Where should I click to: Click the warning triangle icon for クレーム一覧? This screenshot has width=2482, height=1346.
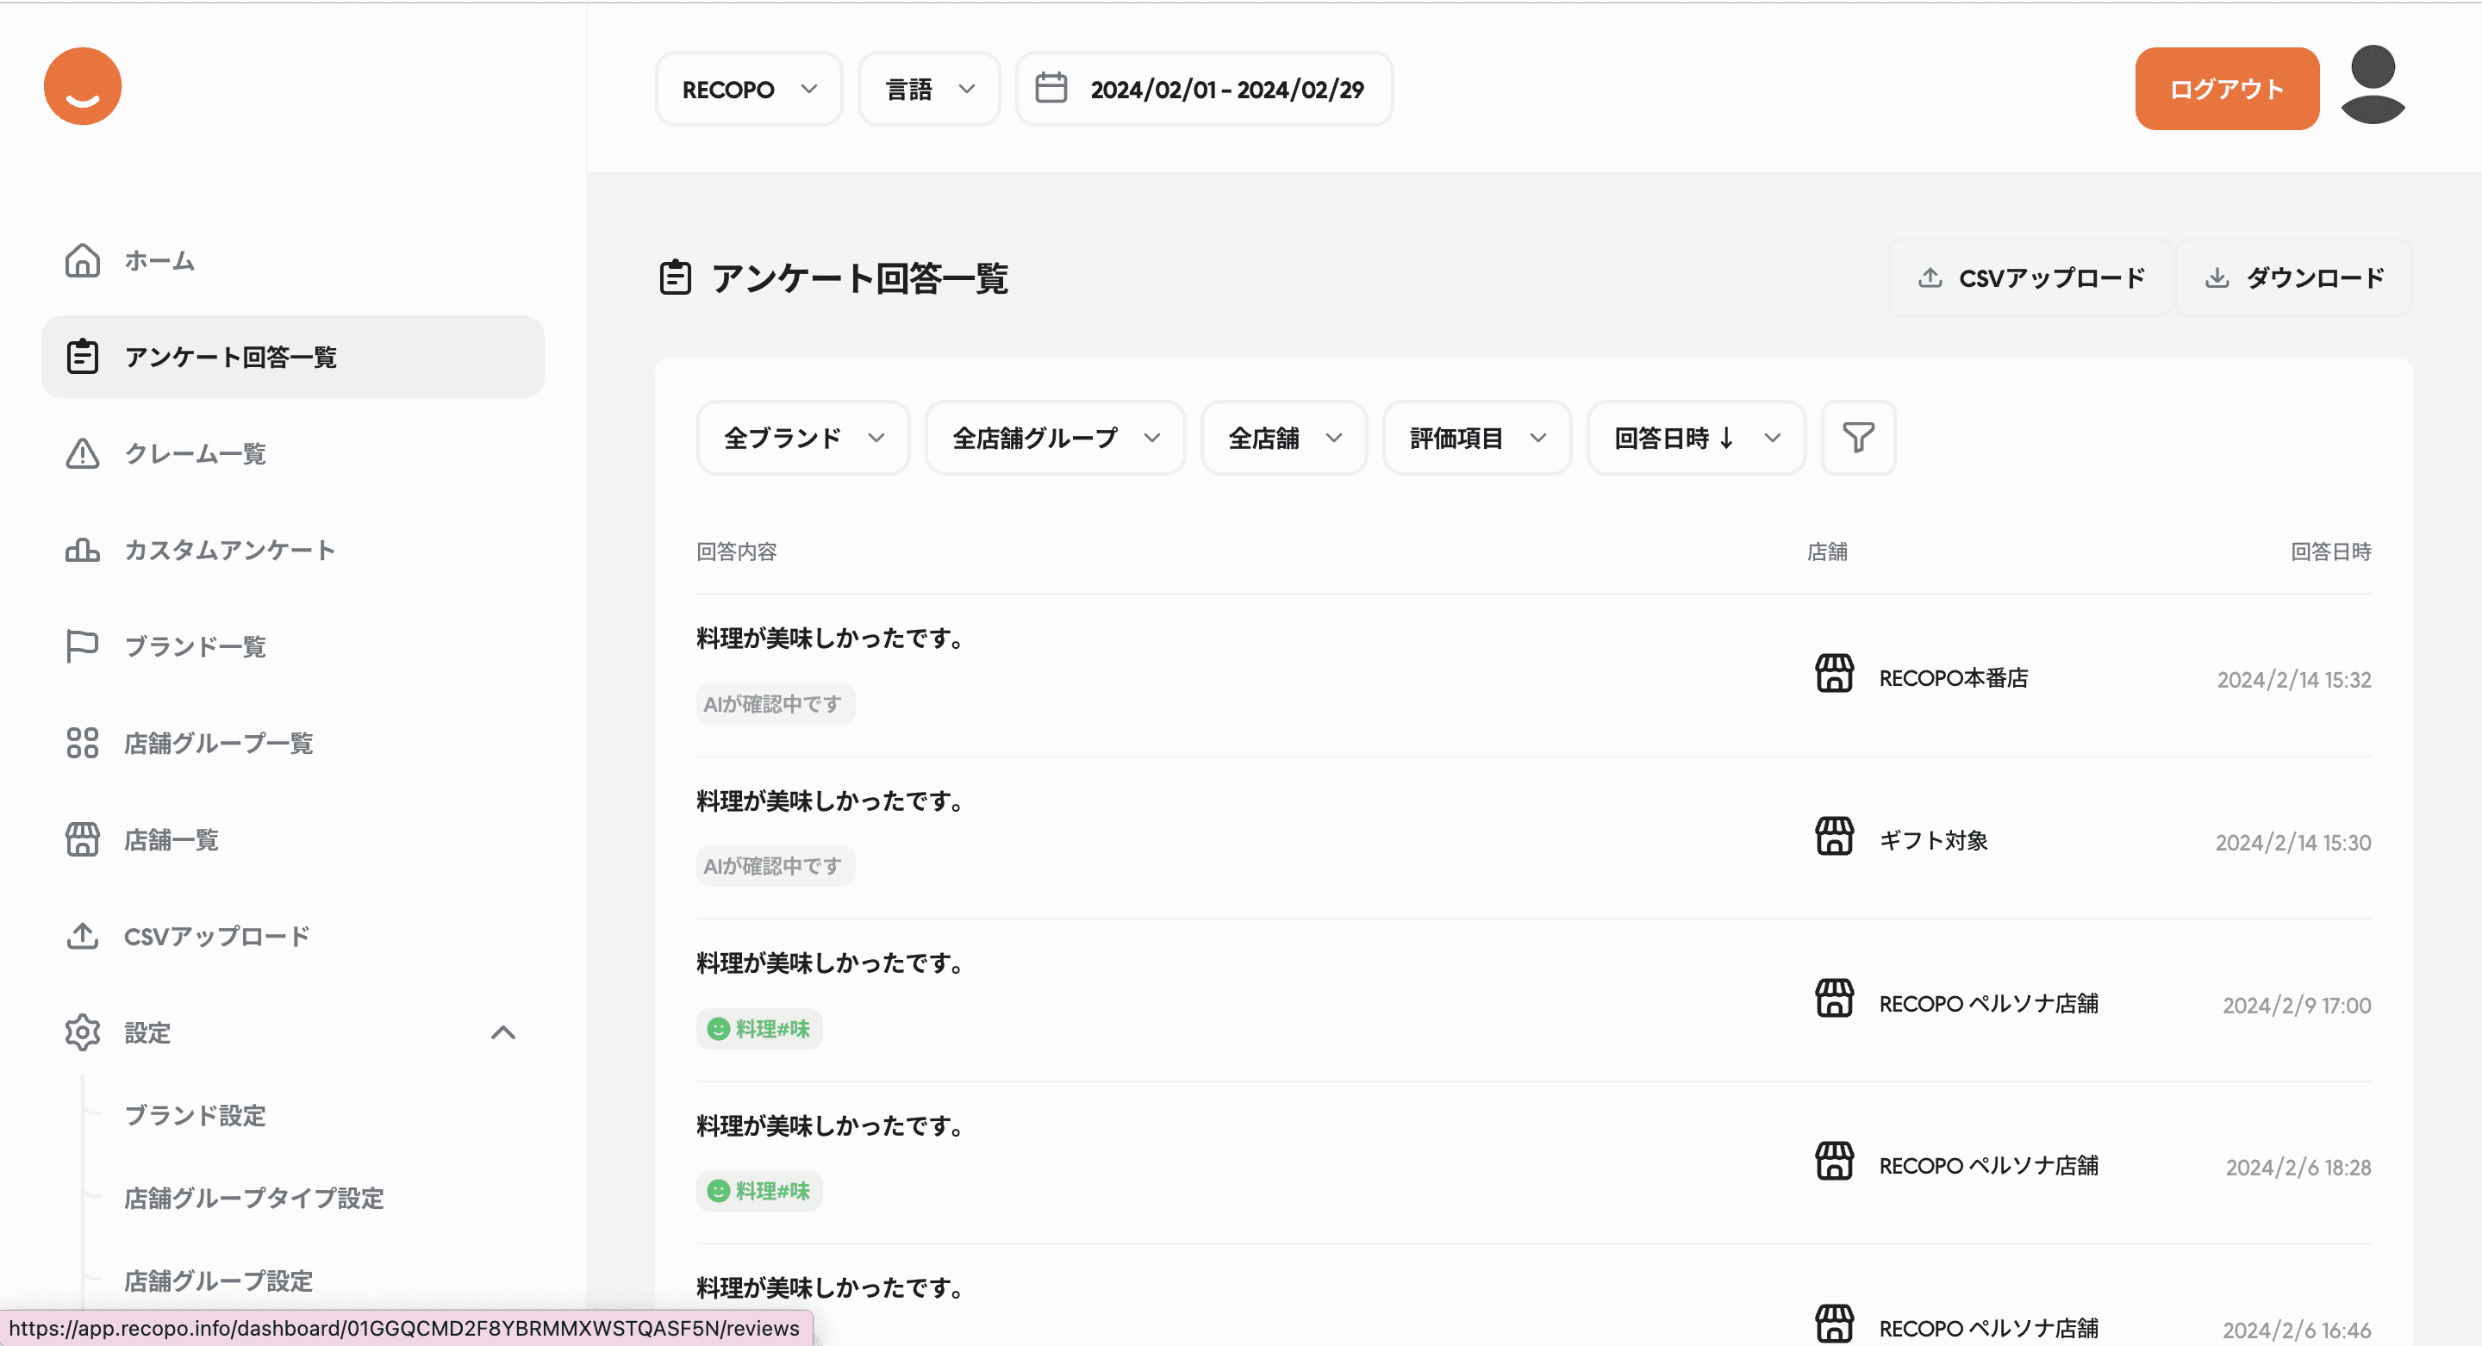tap(83, 453)
